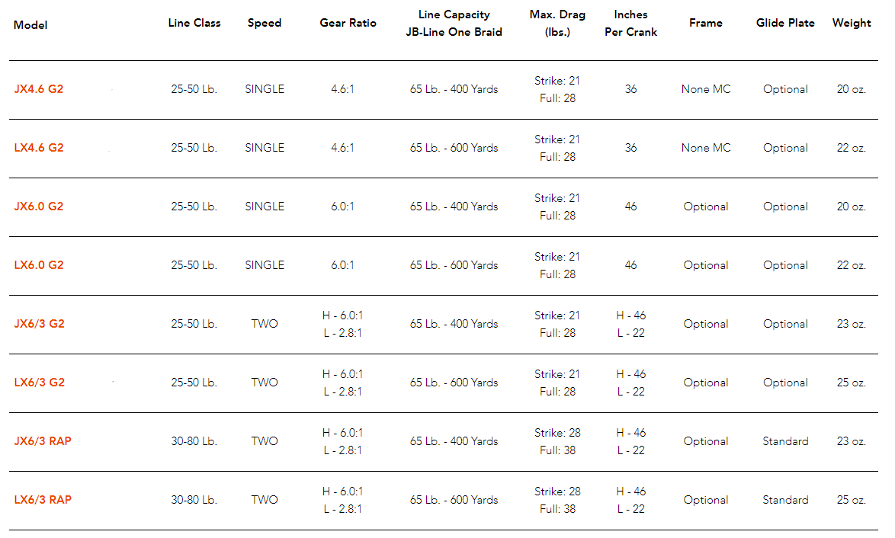Click the LX6/3 RAP model link

[x=43, y=500]
